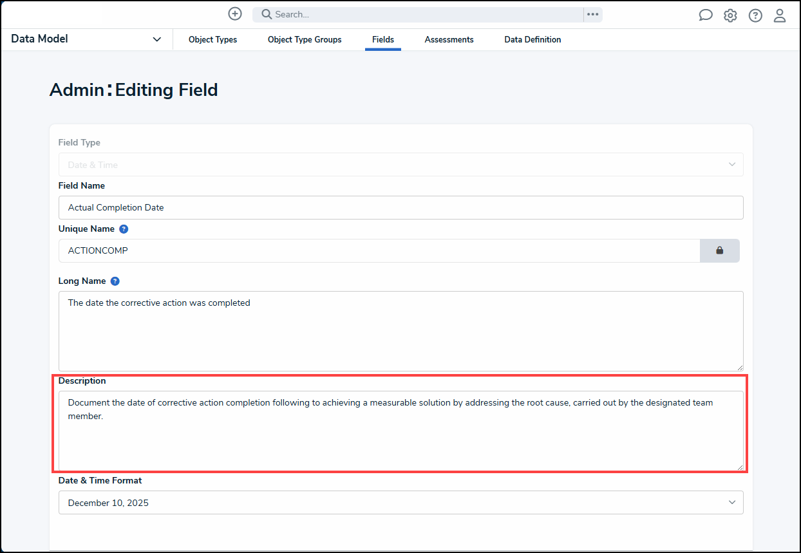Switch to the Object Types tab

(x=212, y=39)
